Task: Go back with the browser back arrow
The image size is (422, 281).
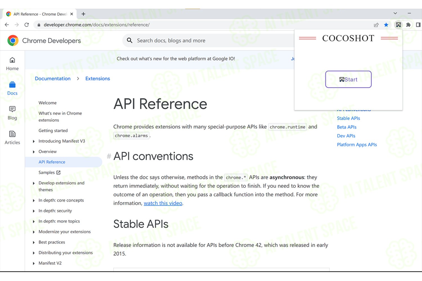Action: coord(7,25)
